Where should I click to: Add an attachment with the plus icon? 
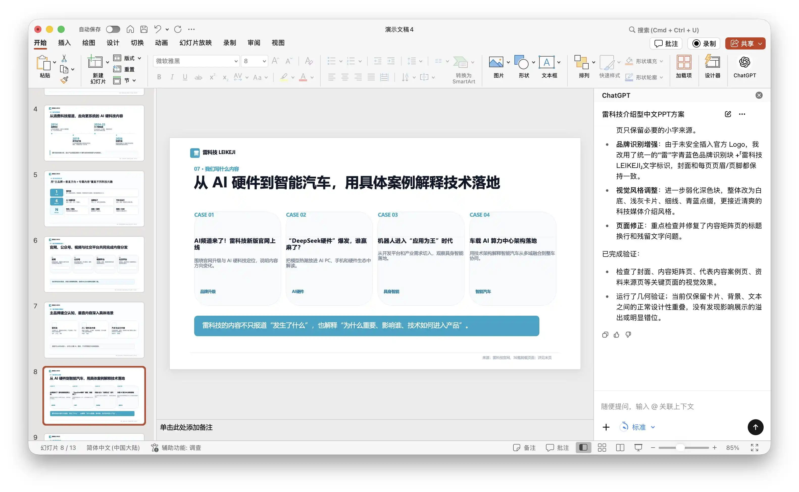coord(606,427)
